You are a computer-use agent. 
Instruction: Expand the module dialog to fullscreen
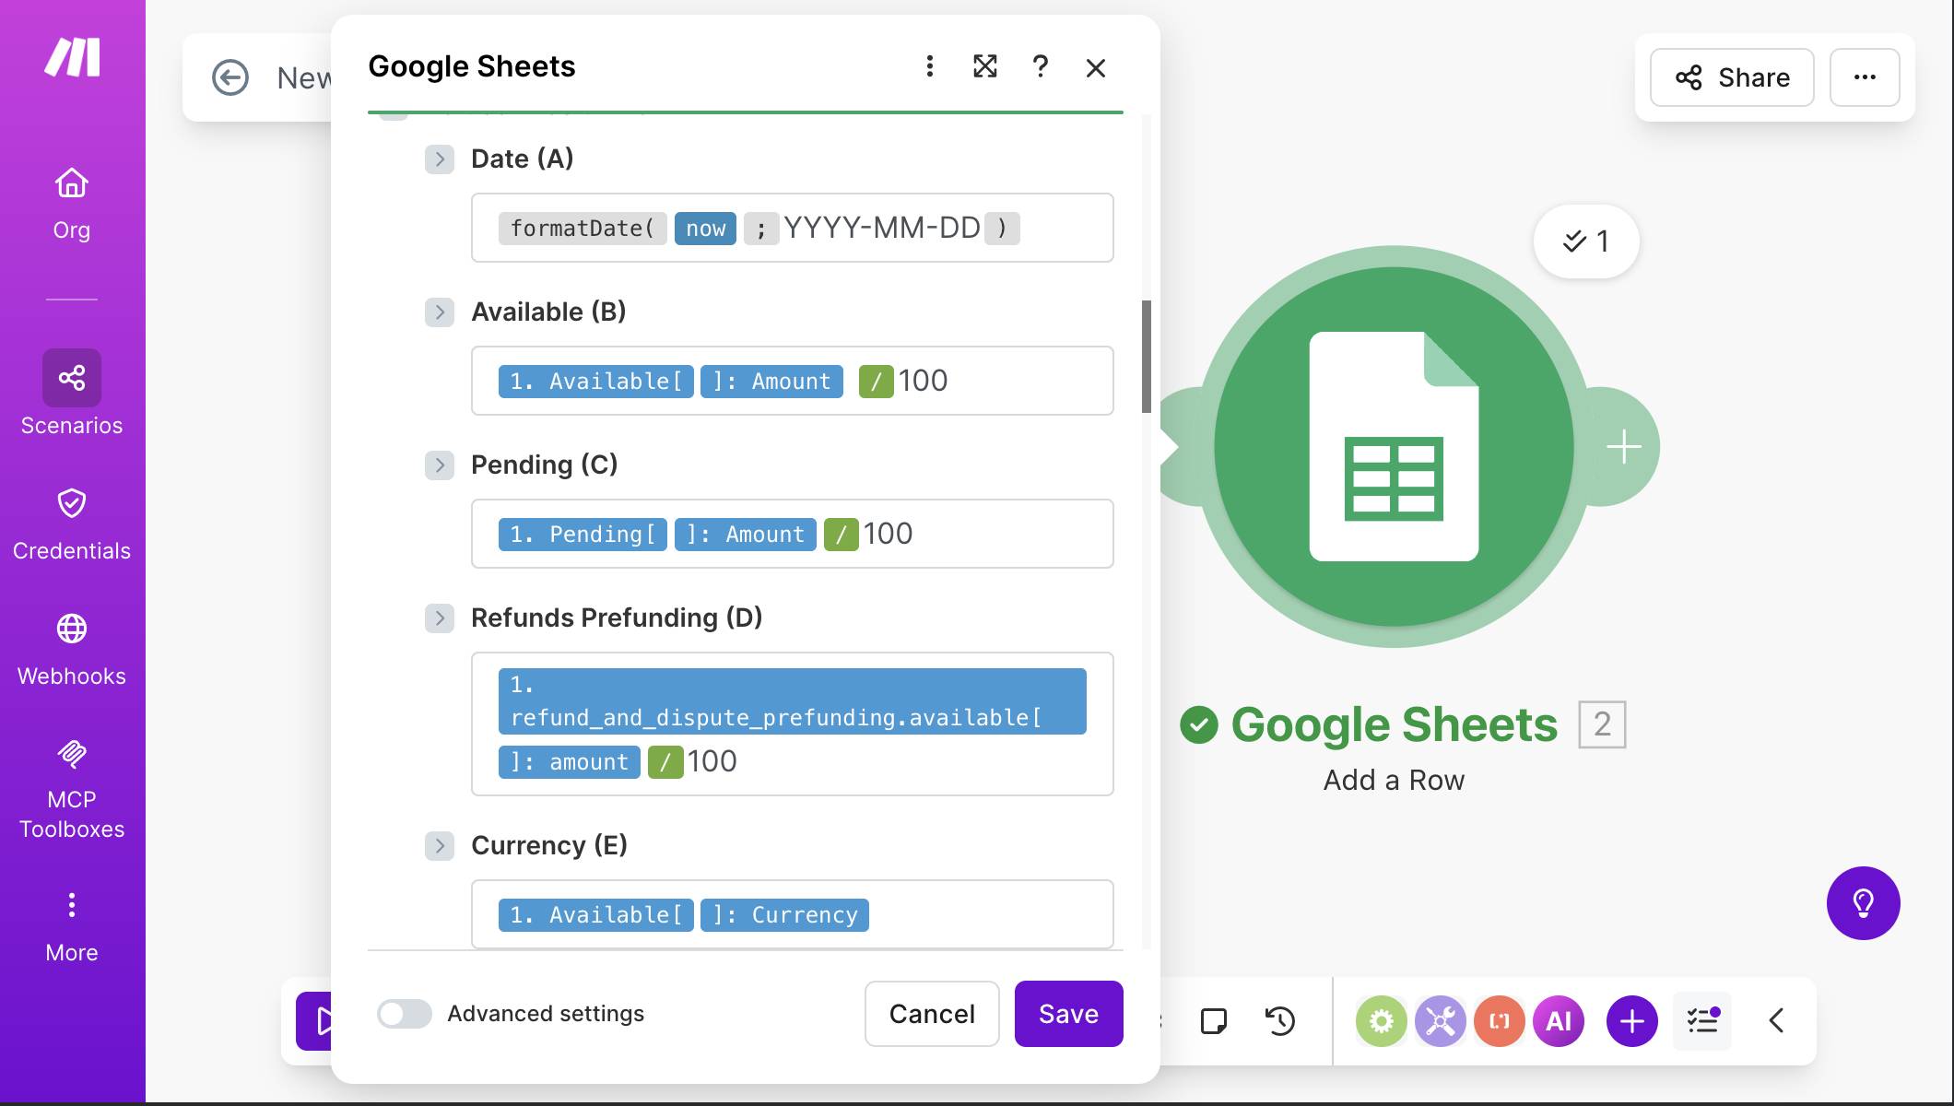tap(985, 66)
